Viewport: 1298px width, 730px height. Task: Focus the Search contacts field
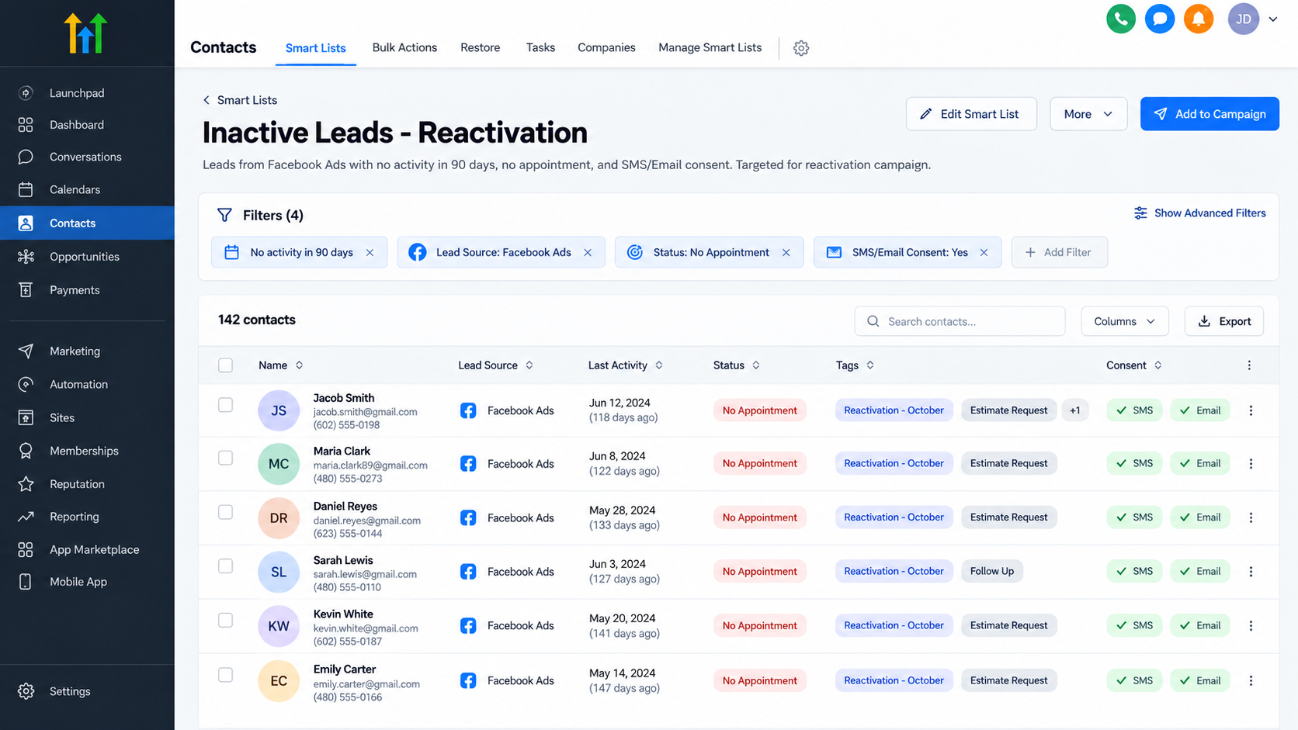pos(960,321)
